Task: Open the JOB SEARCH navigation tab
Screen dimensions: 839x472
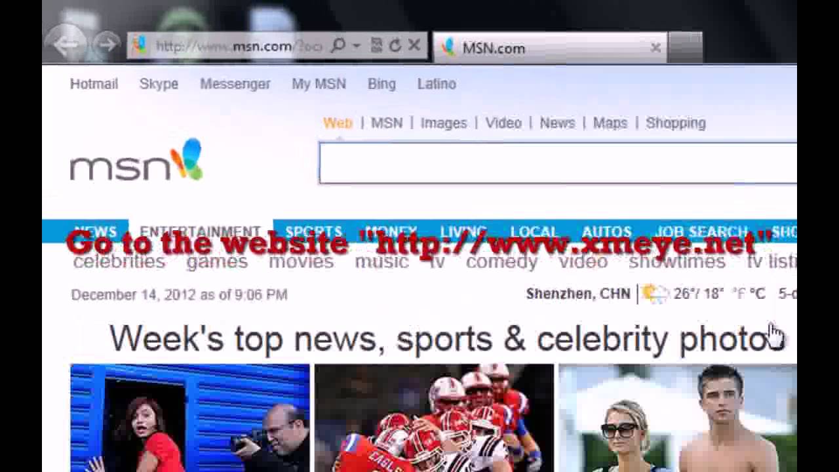Action: click(702, 232)
